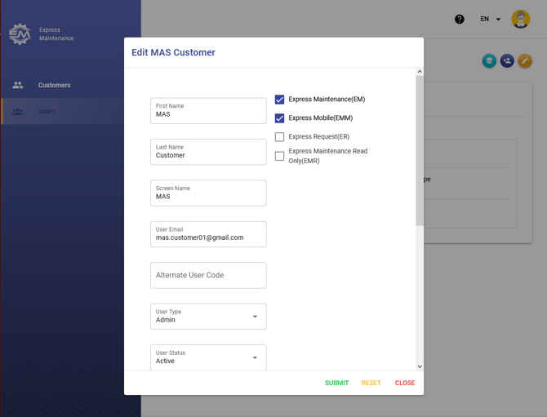Click the dialog's vertical scrollbar thumb
547x417 pixels.
[x=420, y=151]
